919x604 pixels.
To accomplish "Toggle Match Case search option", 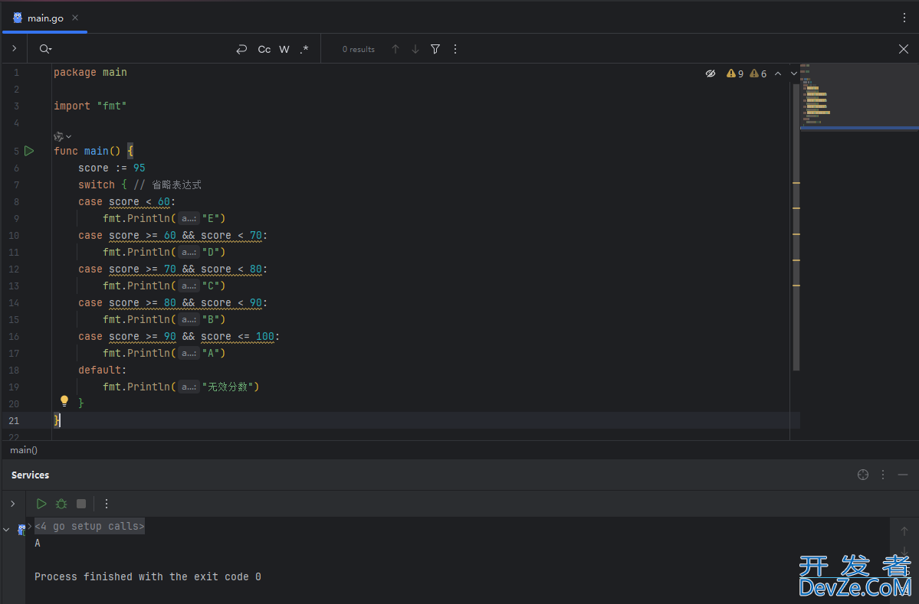I will 264,49.
